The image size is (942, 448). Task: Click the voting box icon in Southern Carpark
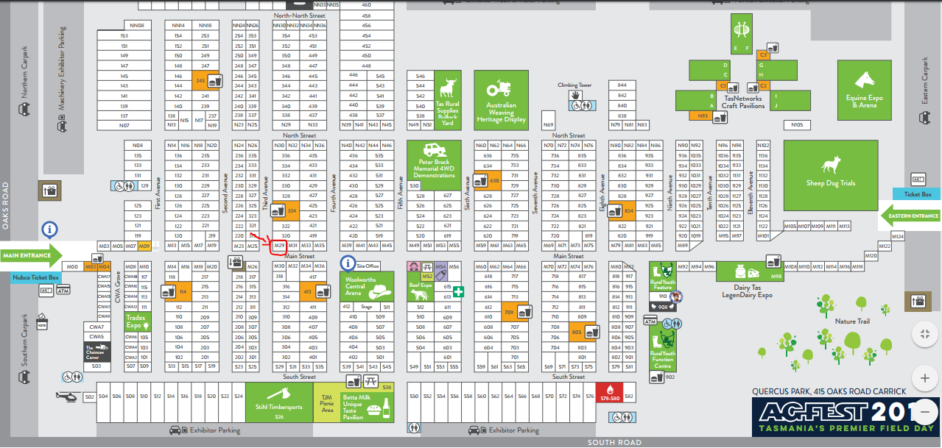point(43,322)
